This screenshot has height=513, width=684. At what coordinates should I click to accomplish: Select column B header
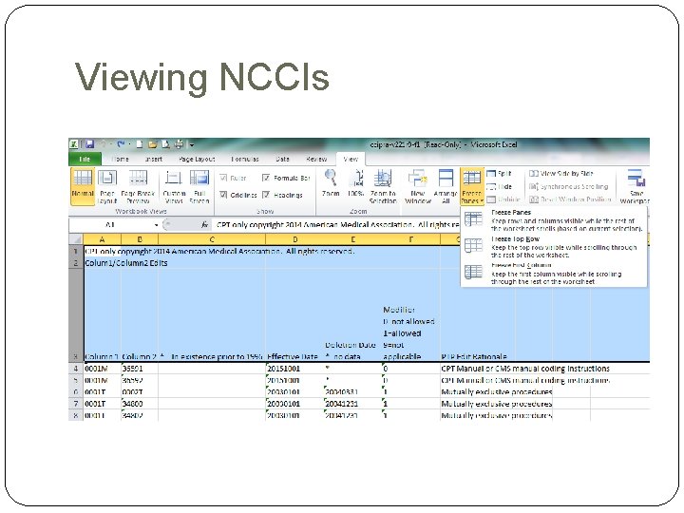[140, 239]
